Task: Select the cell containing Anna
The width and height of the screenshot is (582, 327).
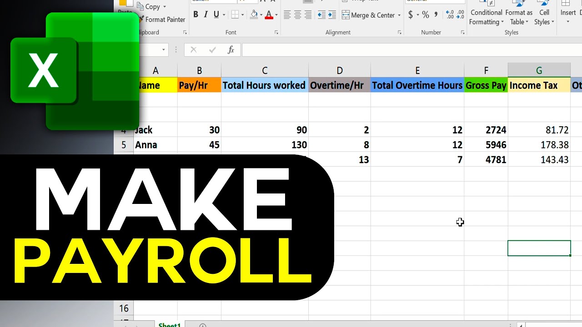Action: tap(156, 145)
